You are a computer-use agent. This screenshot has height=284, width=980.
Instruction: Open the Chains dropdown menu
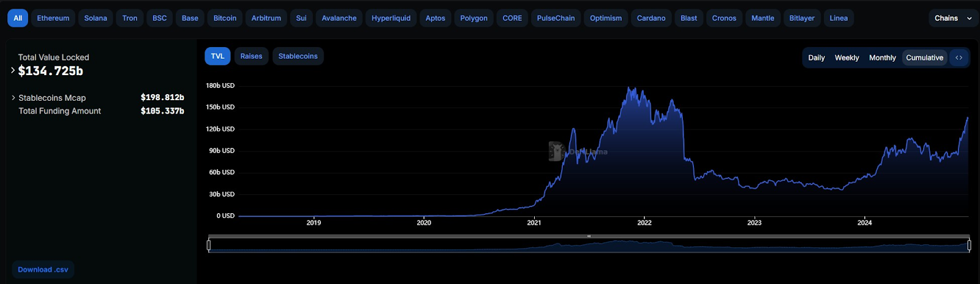(x=952, y=18)
